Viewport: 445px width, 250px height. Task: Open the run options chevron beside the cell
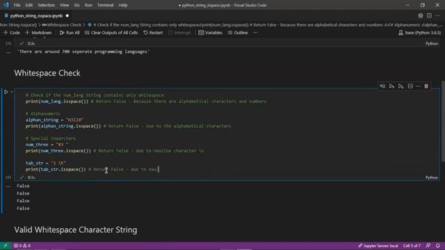point(12,92)
